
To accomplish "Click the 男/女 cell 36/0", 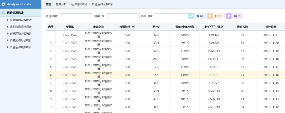I will [x=156, y=83].
